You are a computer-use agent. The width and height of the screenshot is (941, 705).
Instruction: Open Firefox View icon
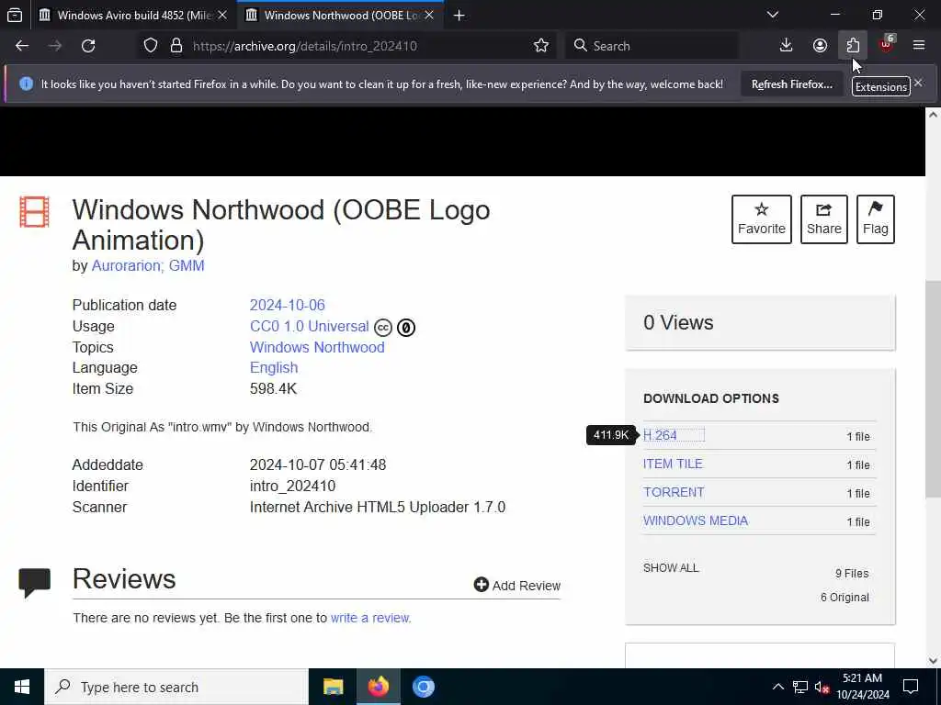15,15
